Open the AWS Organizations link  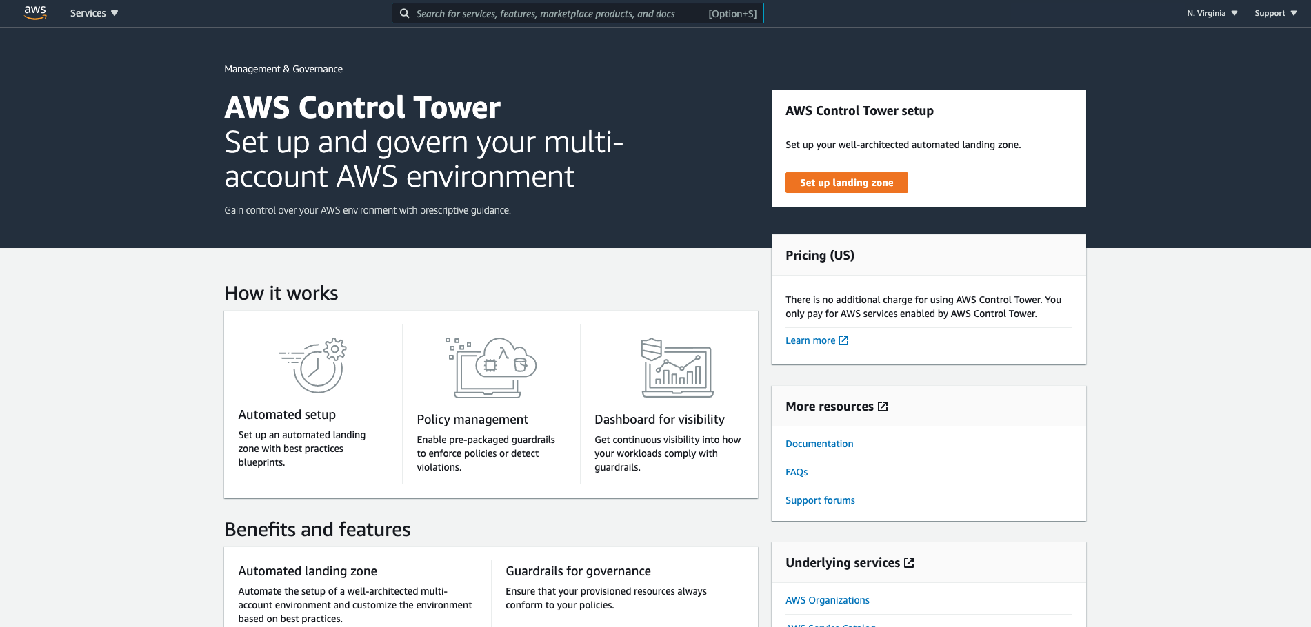[x=828, y=600]
